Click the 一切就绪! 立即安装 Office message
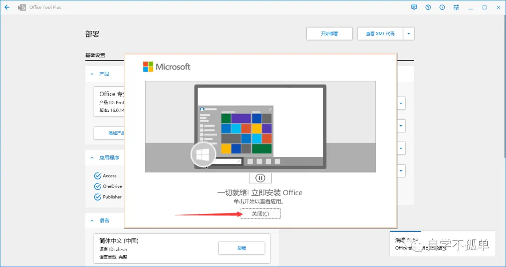 (260, 193)
